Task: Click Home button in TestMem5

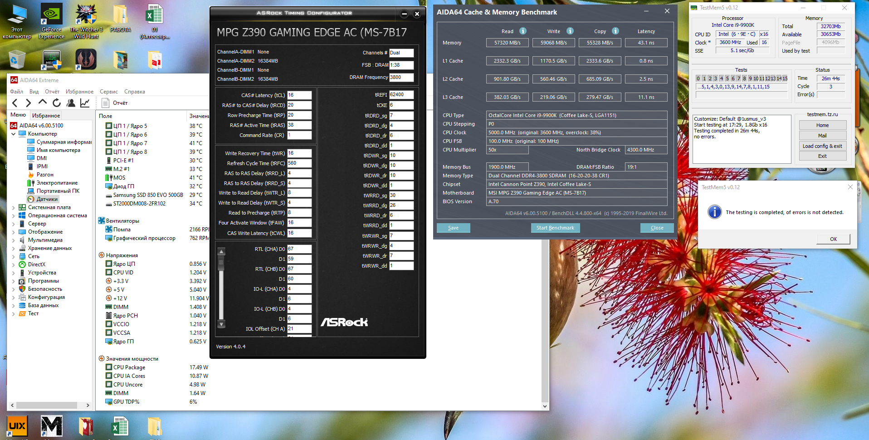Action: click(x=822, y=125)
